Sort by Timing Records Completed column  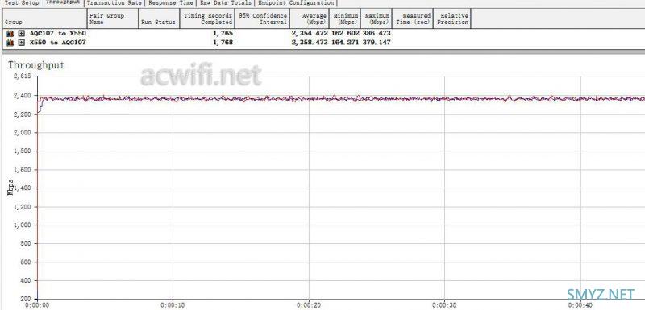pos(207,19)
